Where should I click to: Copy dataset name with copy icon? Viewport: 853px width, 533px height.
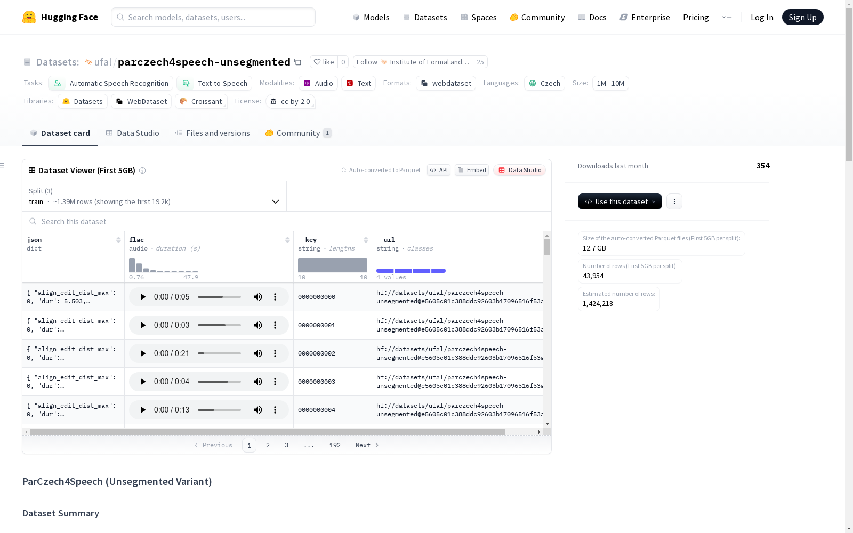click(x=298, y=62)
